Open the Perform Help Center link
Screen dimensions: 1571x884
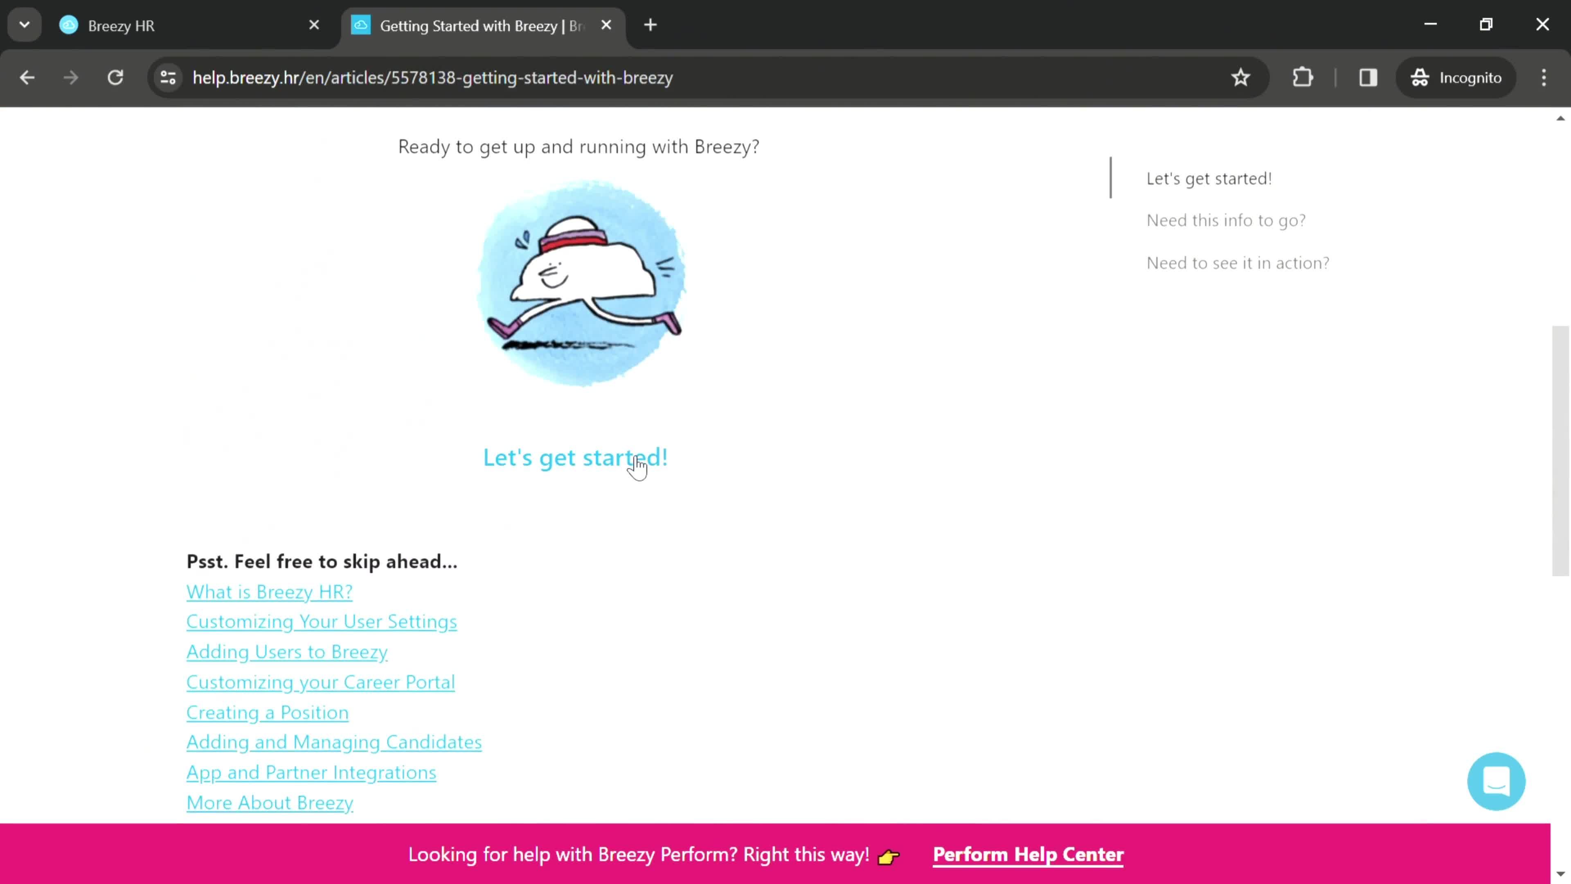tap(1028, 855)
